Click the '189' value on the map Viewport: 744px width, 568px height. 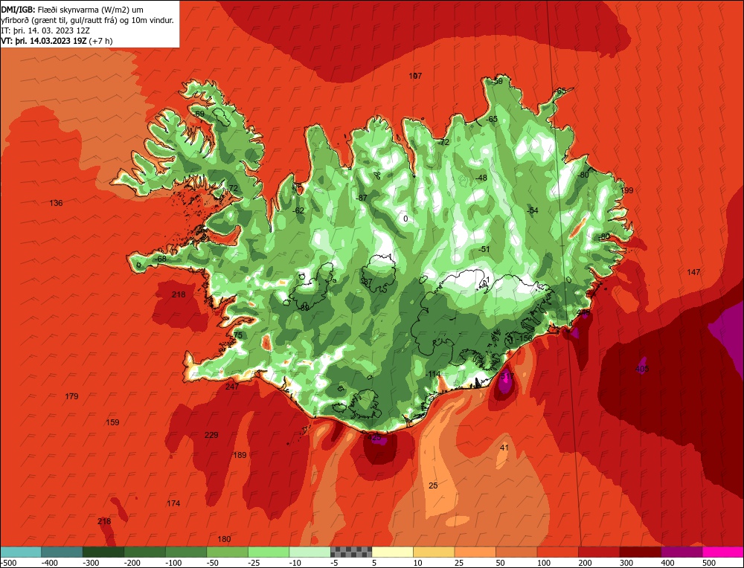[240, 455]
